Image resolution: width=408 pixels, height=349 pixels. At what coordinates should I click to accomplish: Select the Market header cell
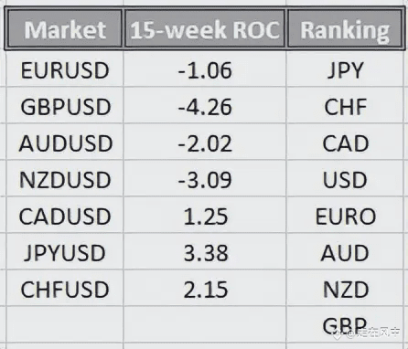[x=64, y=29]
